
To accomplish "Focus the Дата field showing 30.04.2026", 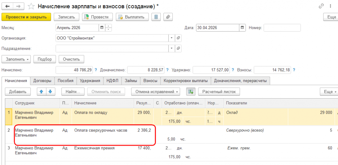I will tap(218, 28).
